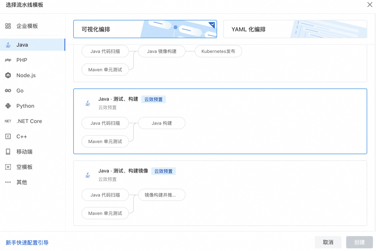Click the mobile device icon for 移动端
376x251 pixels.
8,152
